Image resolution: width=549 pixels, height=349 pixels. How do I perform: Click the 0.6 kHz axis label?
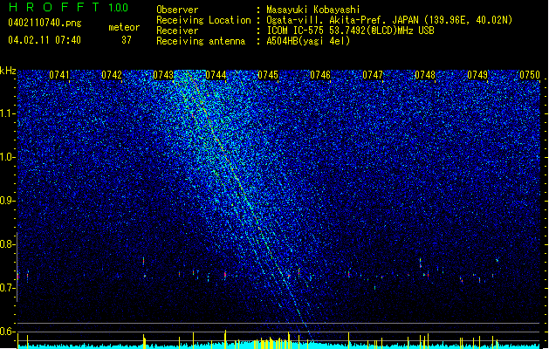pyautogui.click(x=7, y=332)
